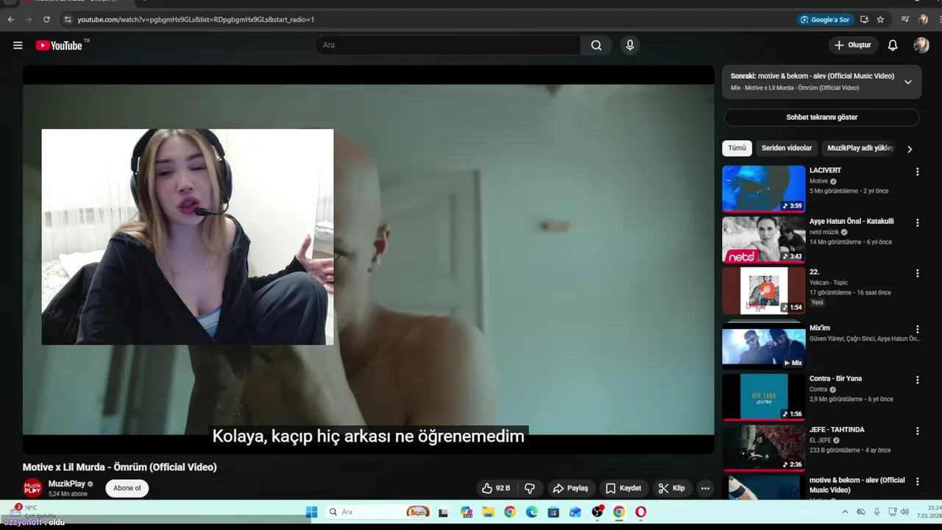Play the Contra - Bir Yana thumbnail

tap(763, 397)
